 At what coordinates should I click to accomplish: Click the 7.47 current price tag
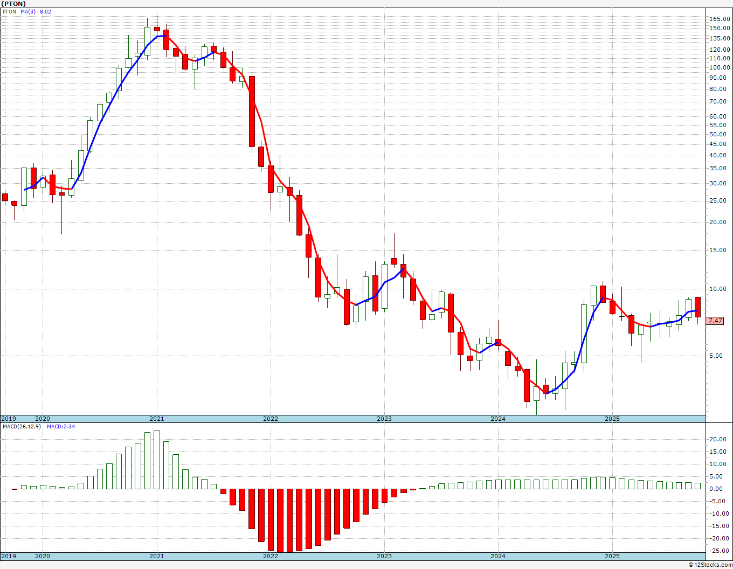tap(715, 321)
